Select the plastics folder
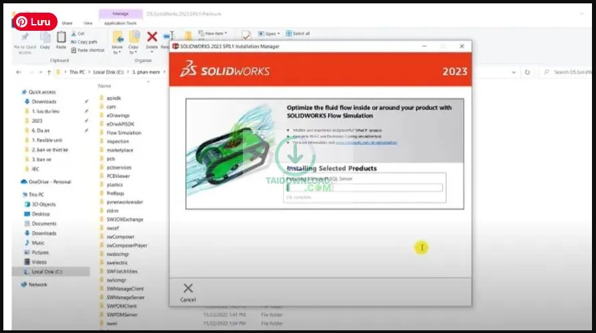Image resolution: width=596 pixels, height=333 pixels. click(x=115, y=185)
